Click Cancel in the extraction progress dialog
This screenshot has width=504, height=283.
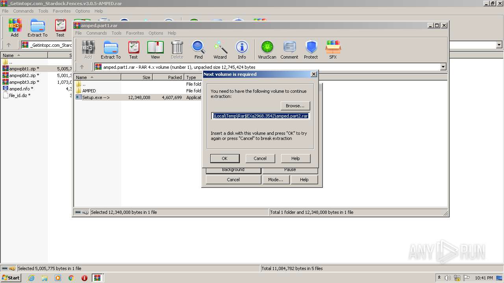(233, 180)
